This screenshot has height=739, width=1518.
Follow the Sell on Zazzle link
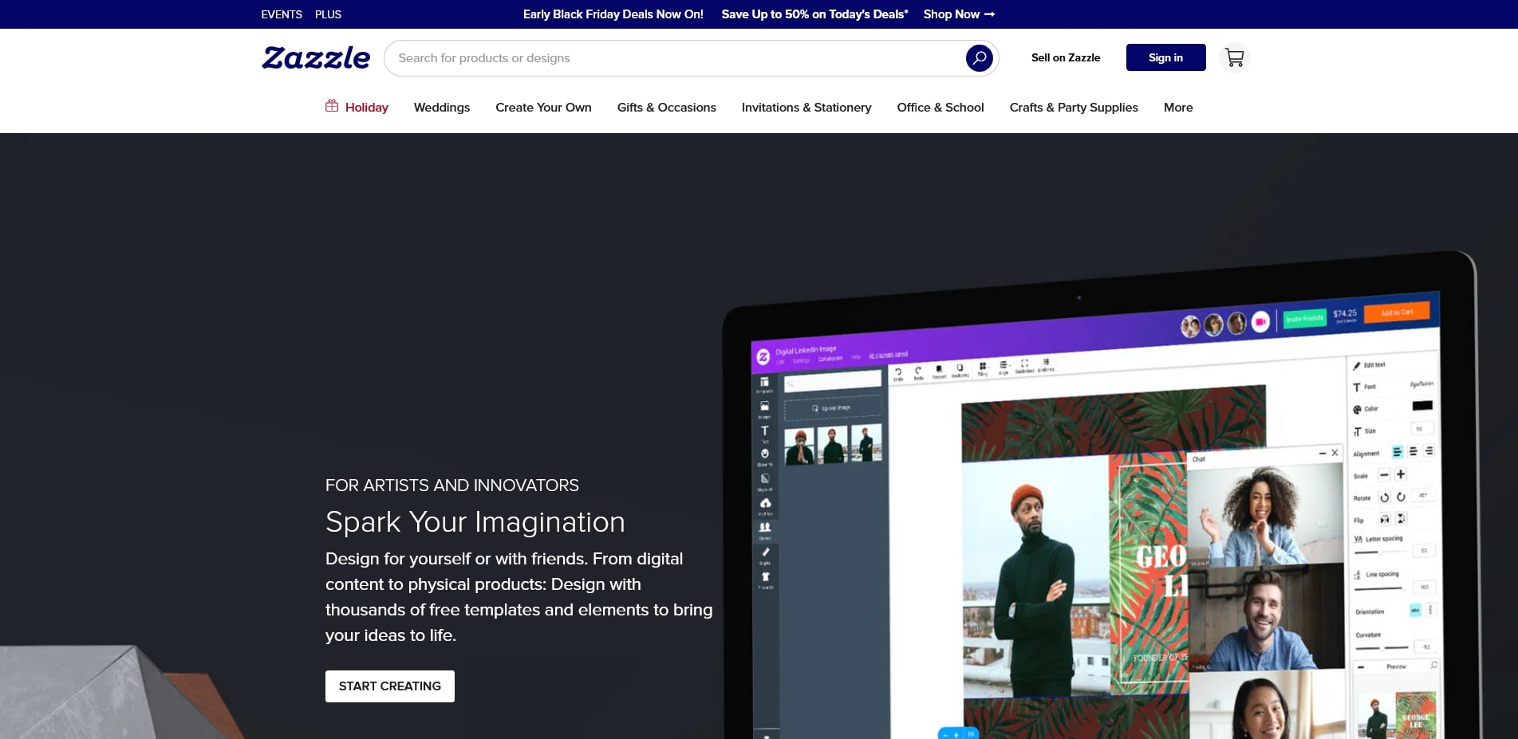point(1065,58)
